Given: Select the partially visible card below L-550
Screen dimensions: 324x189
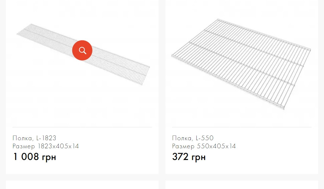Looking at the screenshot, I should pos(241,185).
